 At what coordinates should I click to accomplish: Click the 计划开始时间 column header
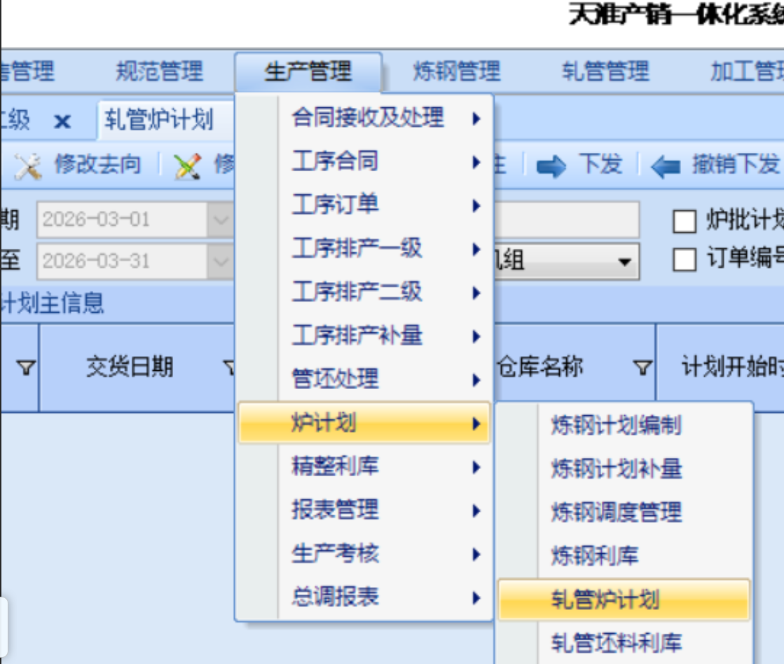pos(729,367)
